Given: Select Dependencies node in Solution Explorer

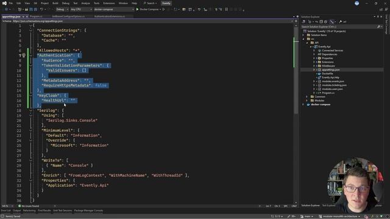Looking at the screenshot, I should [329, 54].
